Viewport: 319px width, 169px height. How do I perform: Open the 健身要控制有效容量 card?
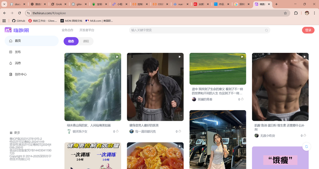93,155
